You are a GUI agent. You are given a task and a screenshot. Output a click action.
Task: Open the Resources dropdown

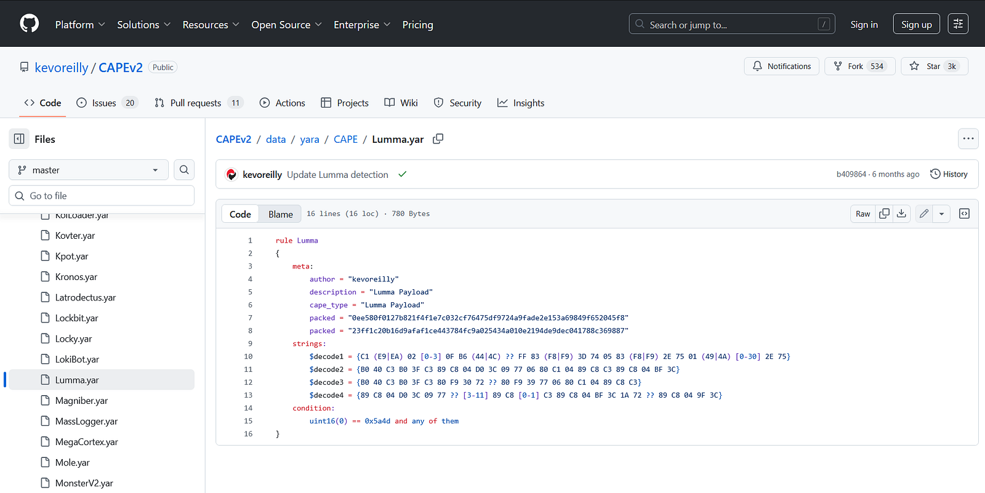tap(211, 25)
